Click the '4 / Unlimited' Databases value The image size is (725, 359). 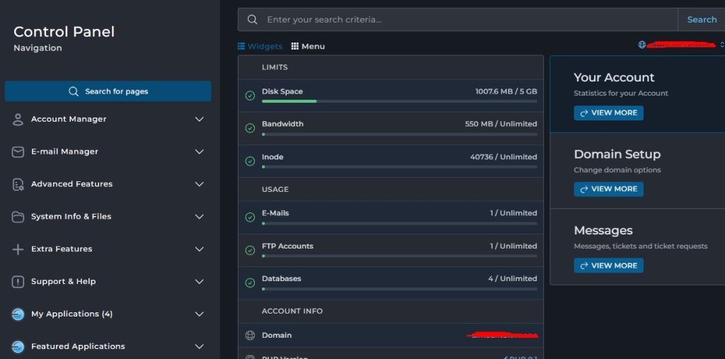click(513, 278)
